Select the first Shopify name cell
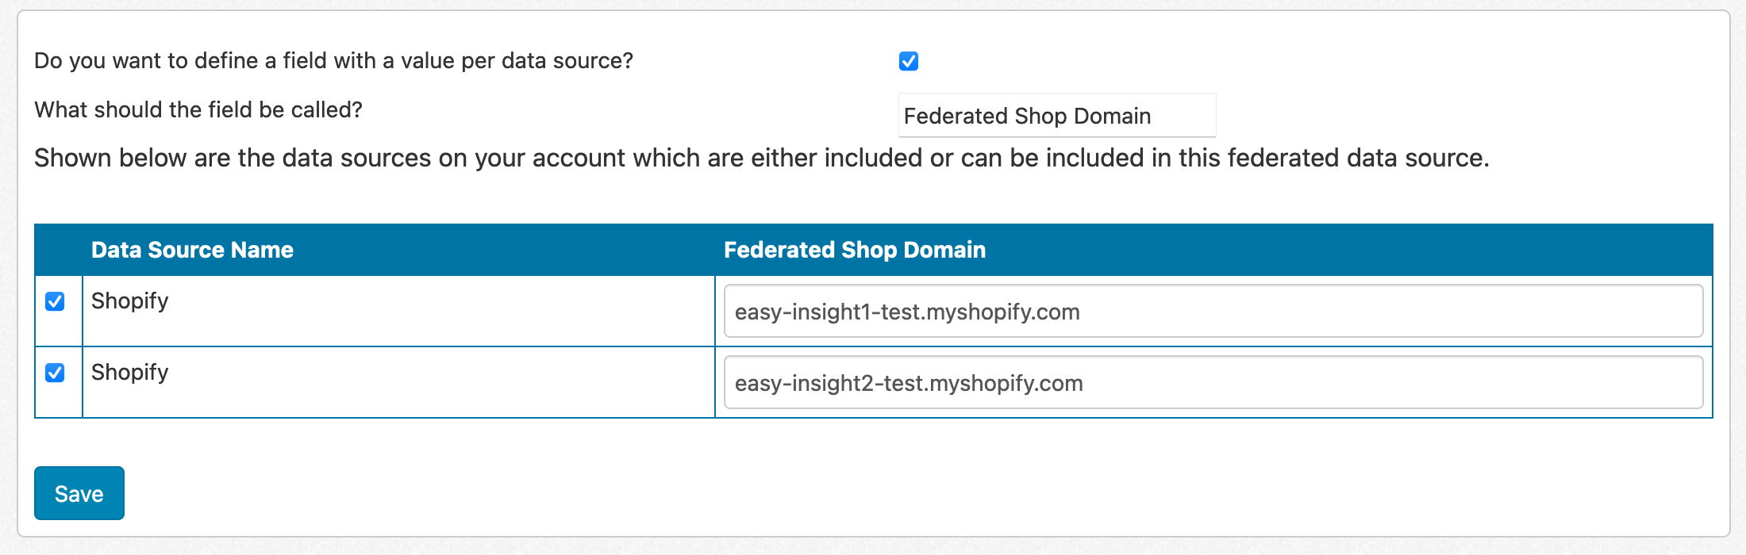This screenshot has height=555, width=1746. (x=130, y=301)
